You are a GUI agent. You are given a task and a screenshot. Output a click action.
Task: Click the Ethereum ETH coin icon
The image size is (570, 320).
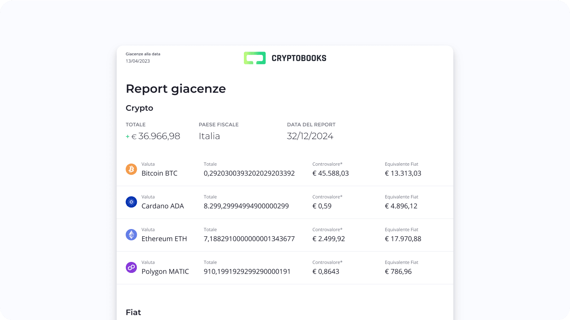(131, 235)
